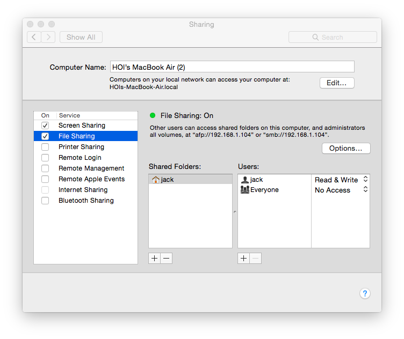This screenshot has height=339, width=404.
Task: Click the magnifier icon in Search field
Action: coord(315,37)
